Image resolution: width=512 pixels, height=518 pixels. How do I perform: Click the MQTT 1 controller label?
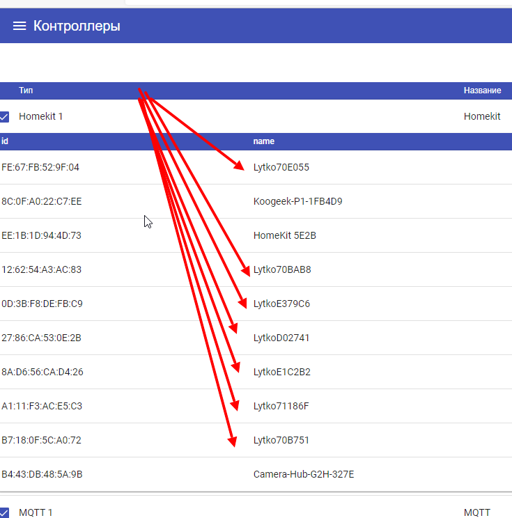pyautogui.click(x=36, y=512)
